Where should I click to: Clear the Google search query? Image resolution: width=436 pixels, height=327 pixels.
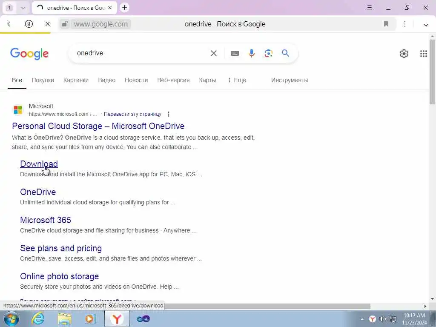tap(214, 53)
